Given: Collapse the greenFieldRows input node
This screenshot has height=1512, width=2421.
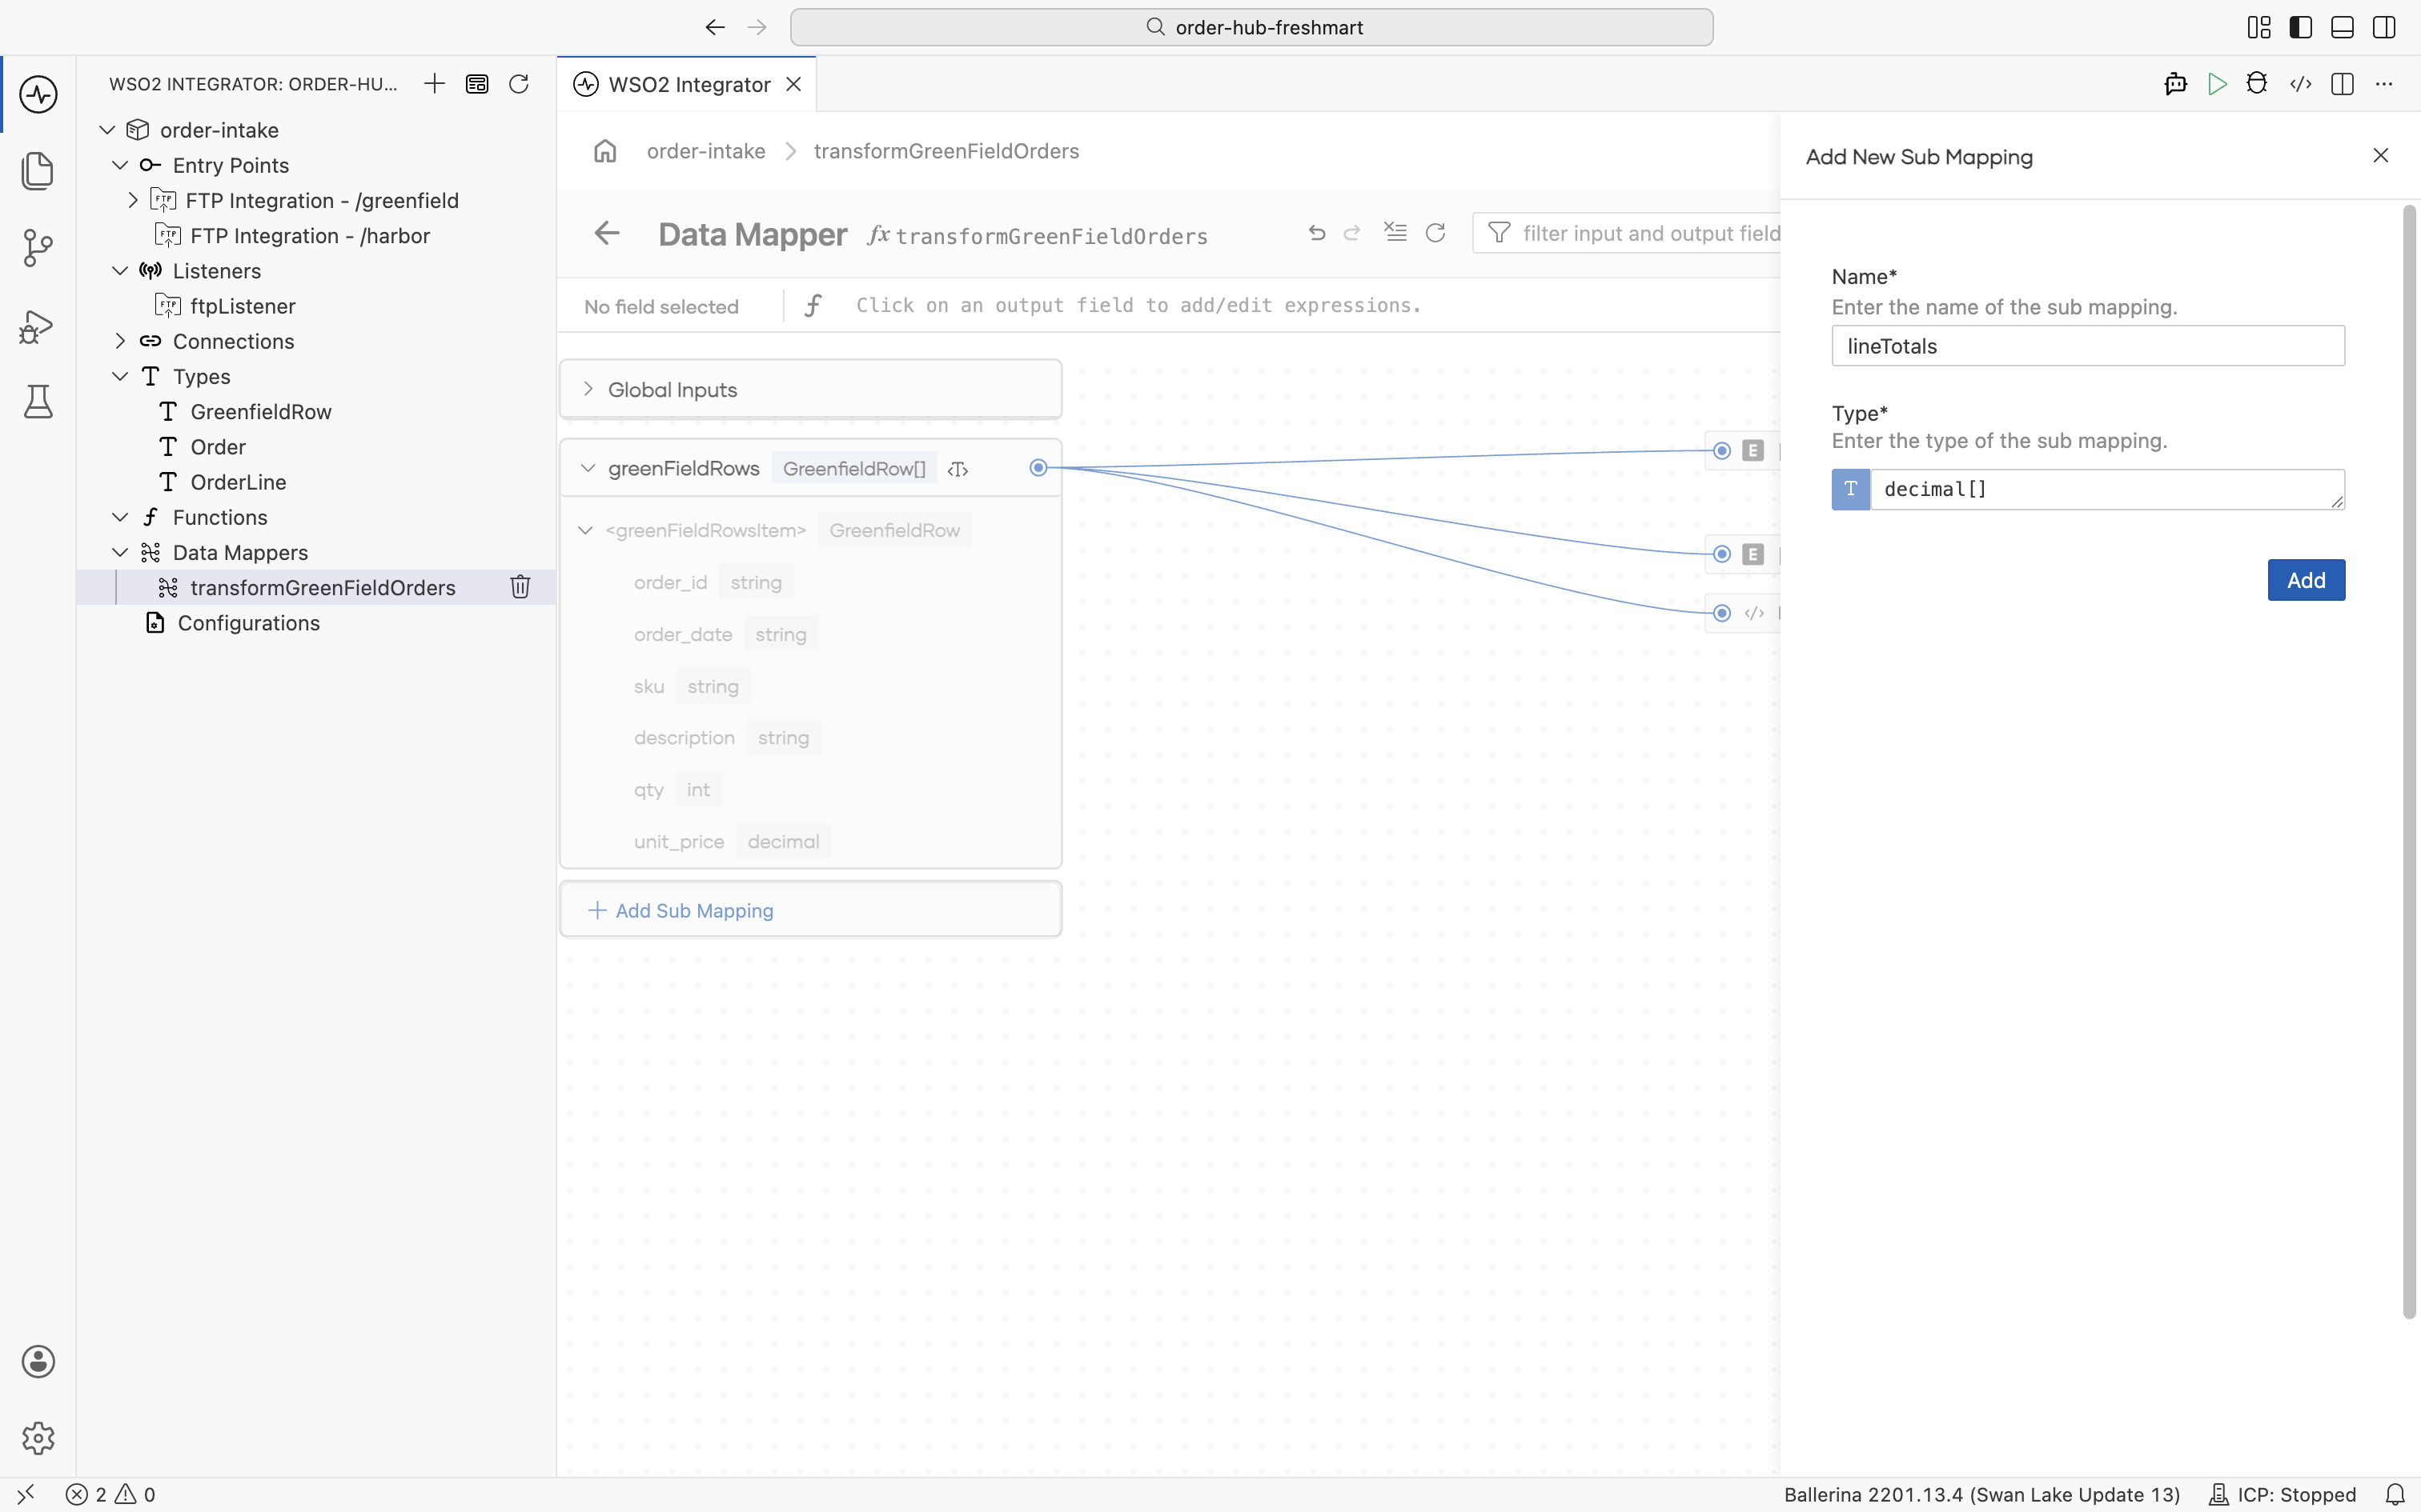Looking at the screenshot, I should [x=588, y=468].
